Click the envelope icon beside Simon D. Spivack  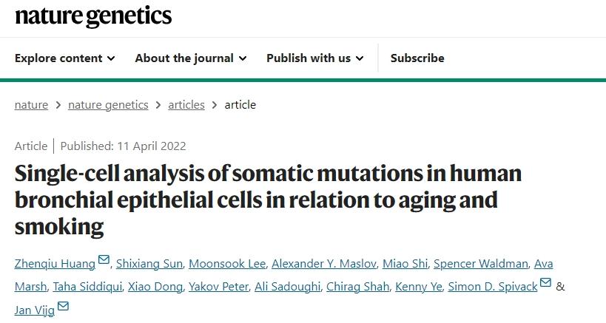[546, 284]
